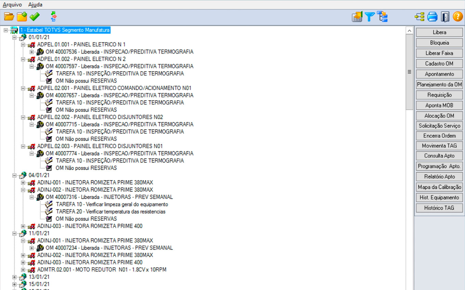Screen dimensions: 465x290
Task: Click the exit door icon
Action: pos(445,16)
